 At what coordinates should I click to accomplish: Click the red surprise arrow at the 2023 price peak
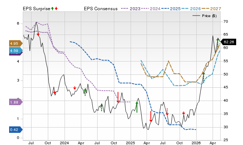tap(38, 34)
